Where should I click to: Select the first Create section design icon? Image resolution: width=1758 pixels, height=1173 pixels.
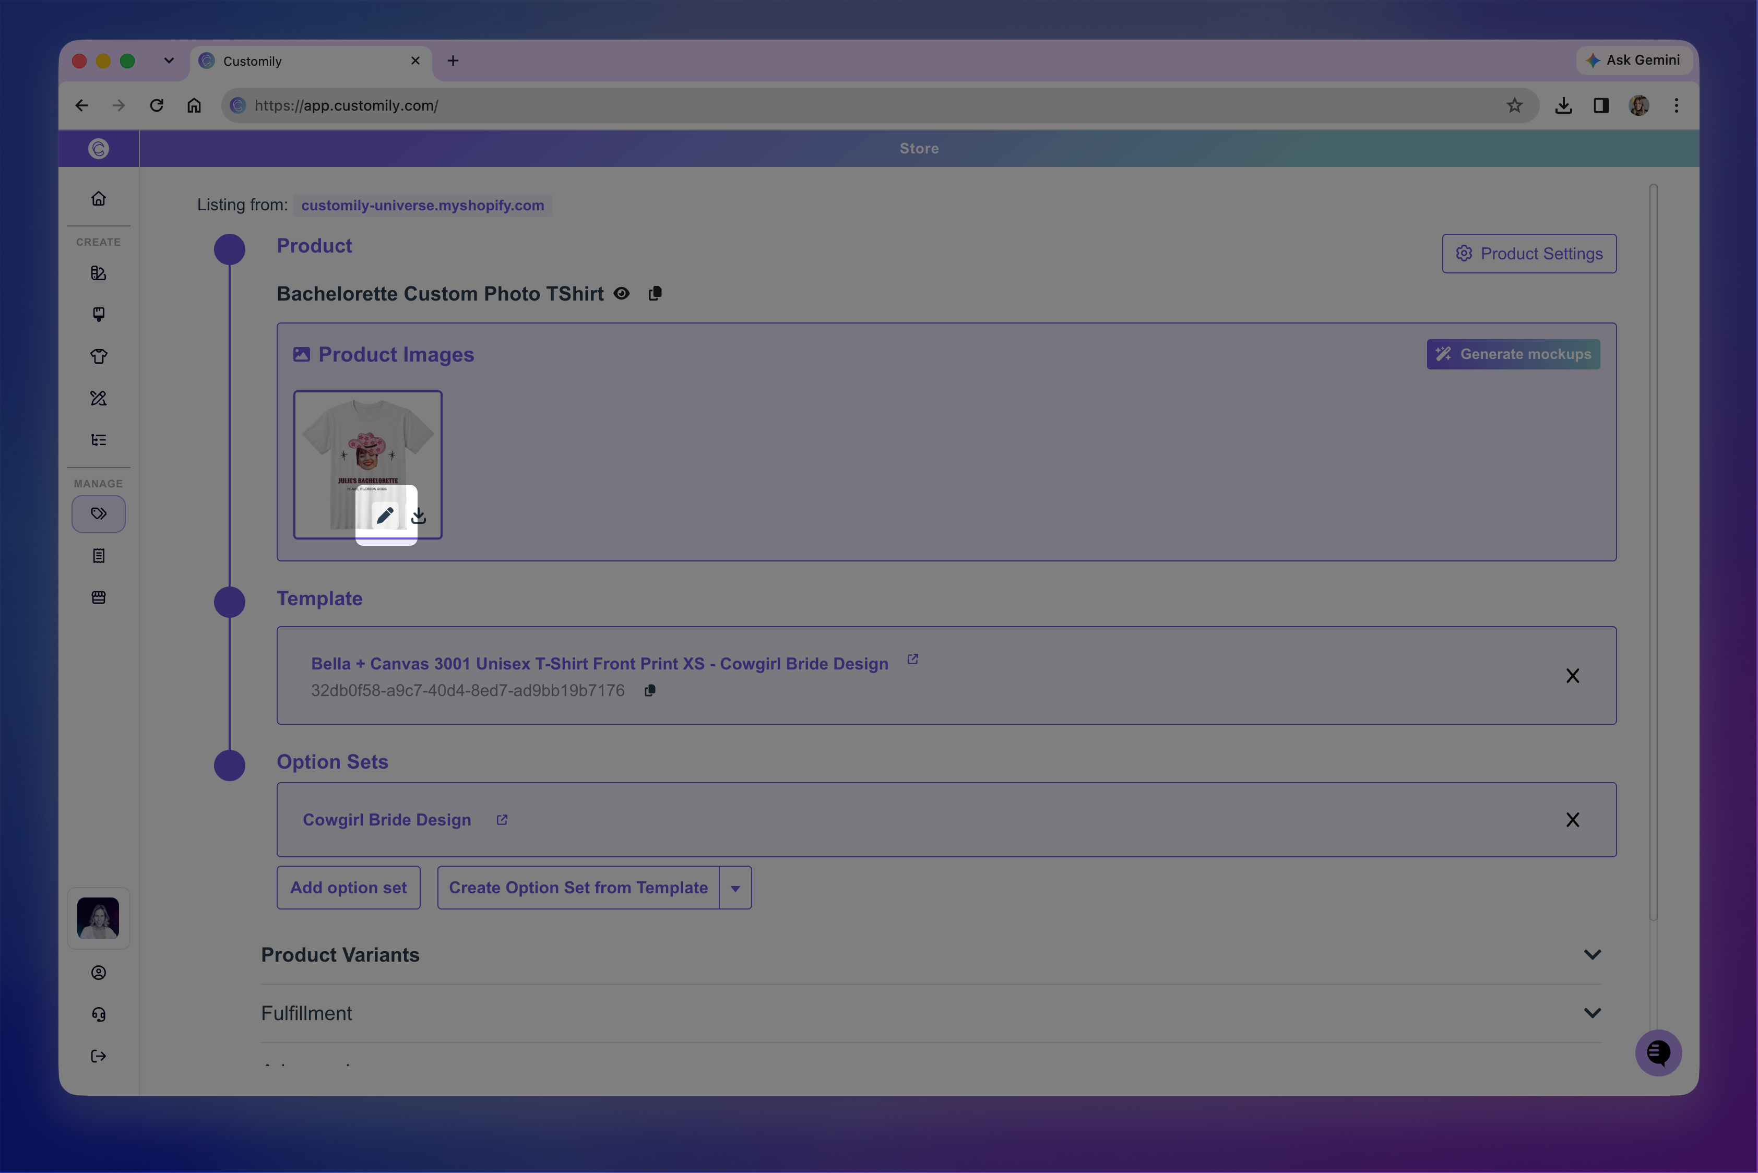98,273
